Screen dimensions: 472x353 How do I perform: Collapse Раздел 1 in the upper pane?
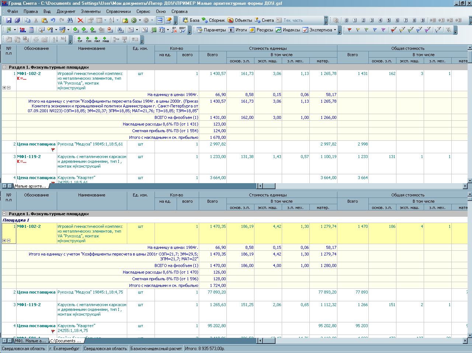point(4,67)
